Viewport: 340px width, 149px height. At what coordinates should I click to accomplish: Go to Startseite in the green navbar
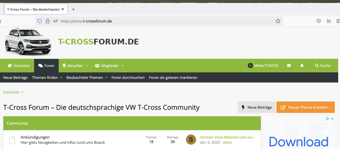tap(19, 66)
